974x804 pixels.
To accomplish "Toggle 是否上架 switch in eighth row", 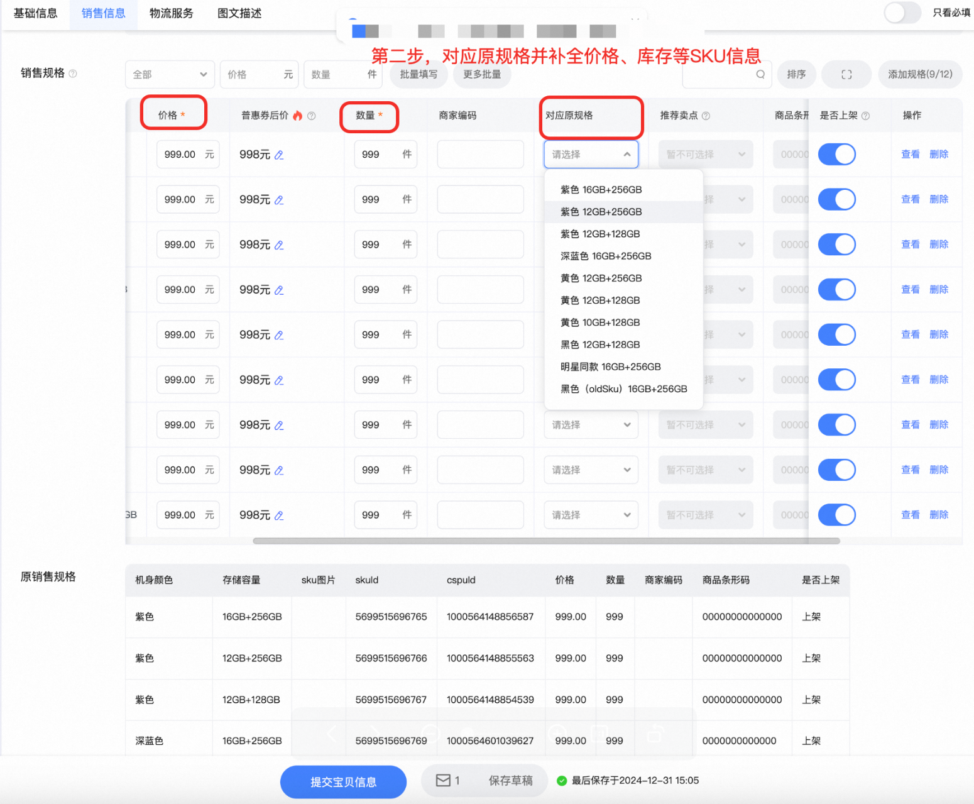I will 837,470.
